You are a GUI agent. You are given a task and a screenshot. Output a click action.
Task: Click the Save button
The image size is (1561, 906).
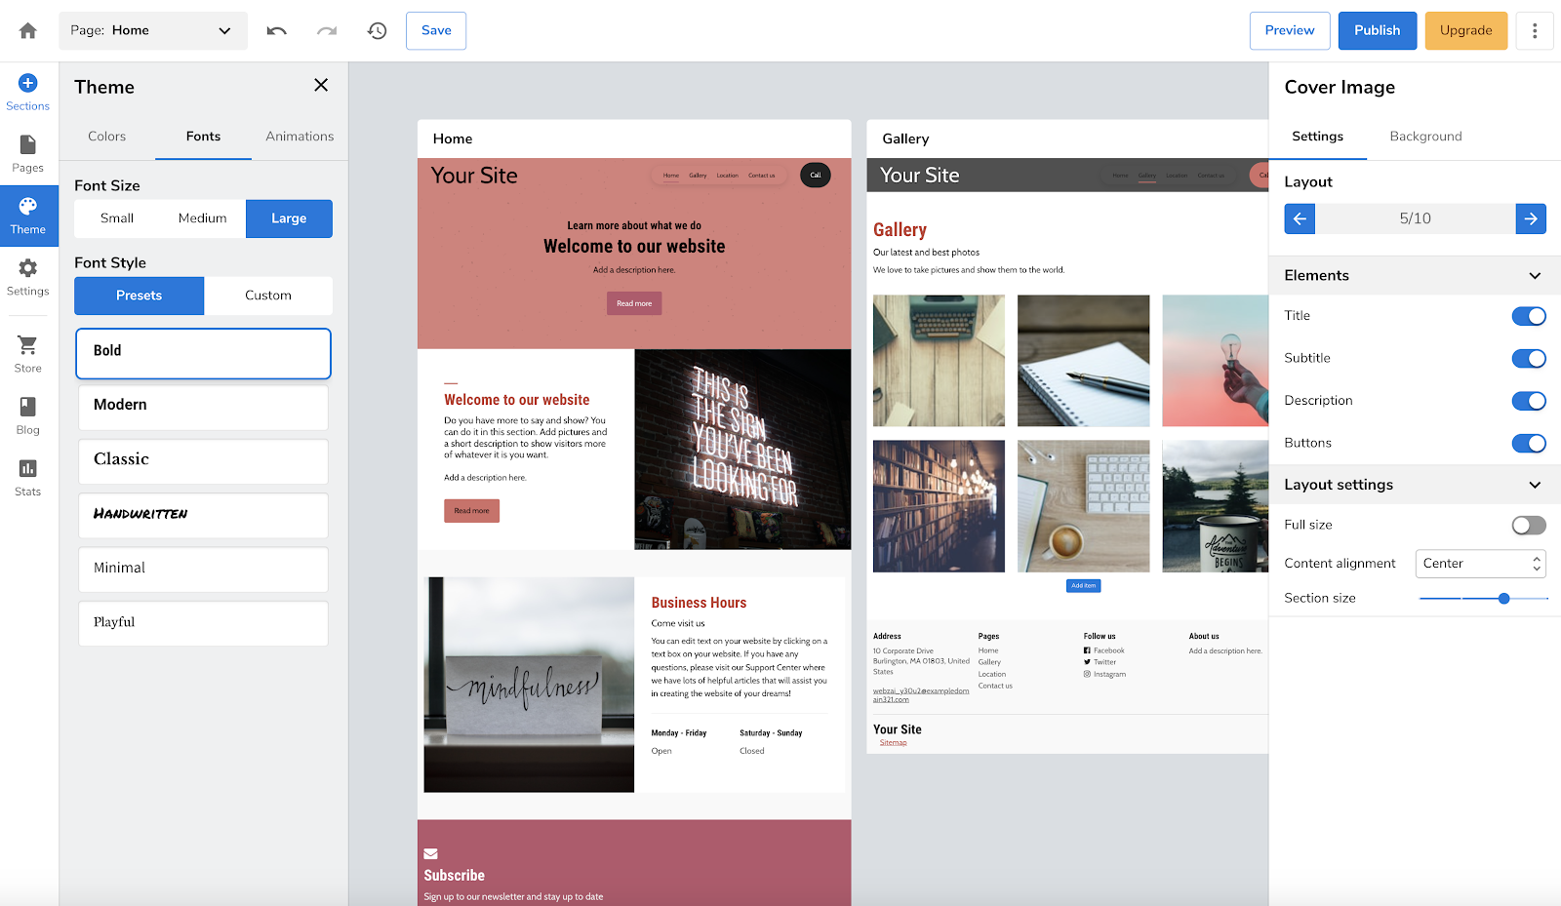pos(436,30)
